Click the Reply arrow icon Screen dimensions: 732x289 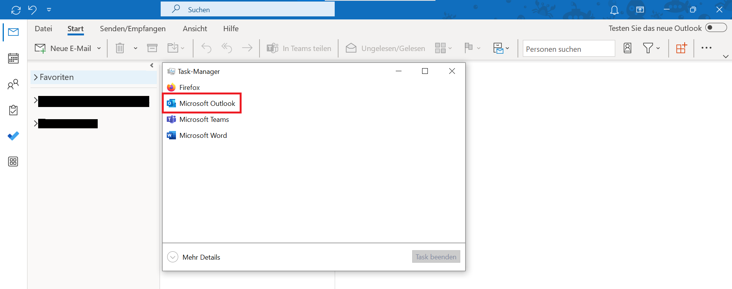tap(206, 48)
